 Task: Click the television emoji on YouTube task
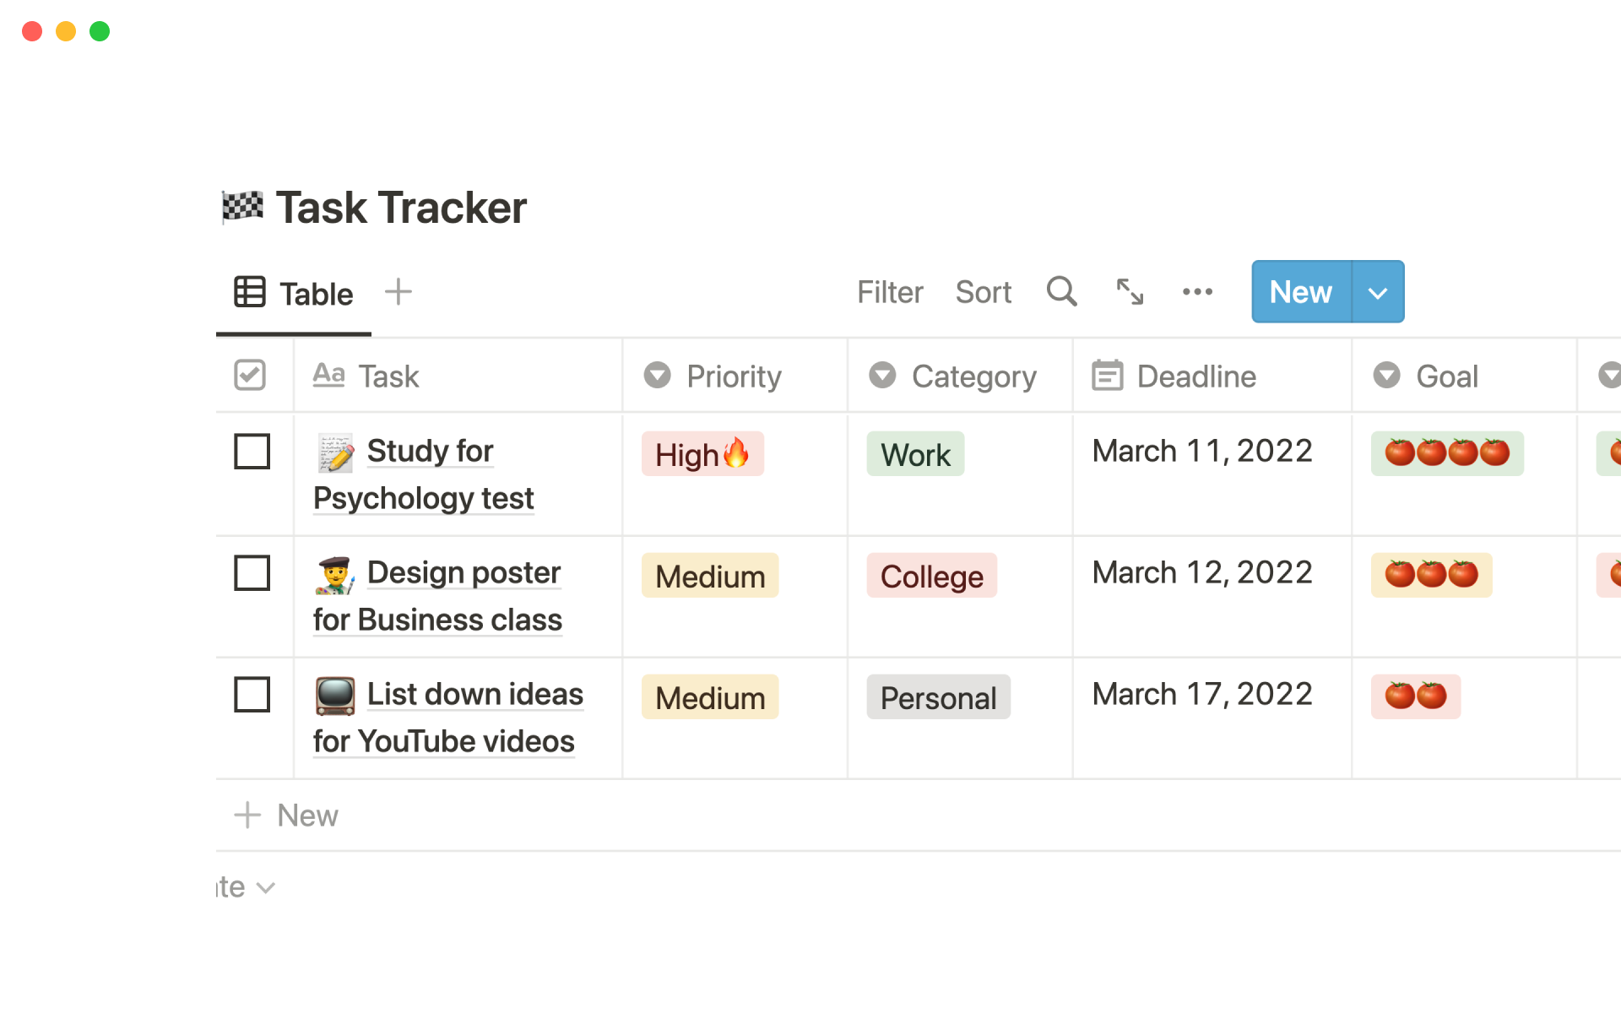click(335, 696)
